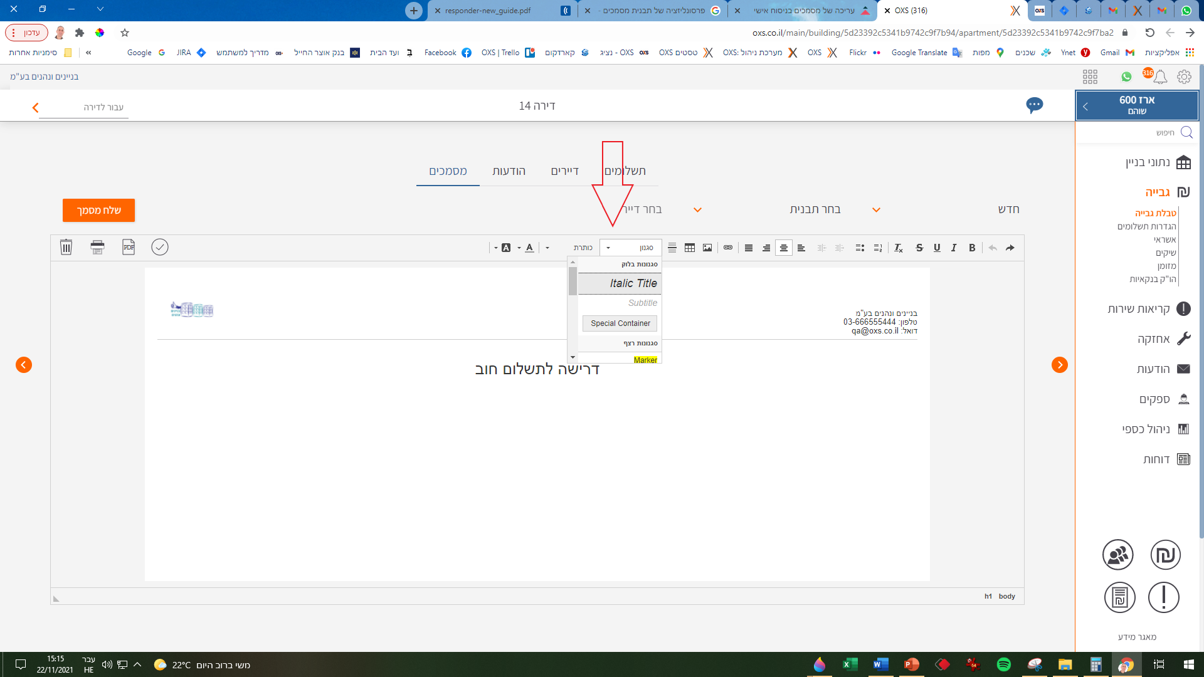Print the document with the printer icon
1204x677 pixels.
tap(97, 247)
